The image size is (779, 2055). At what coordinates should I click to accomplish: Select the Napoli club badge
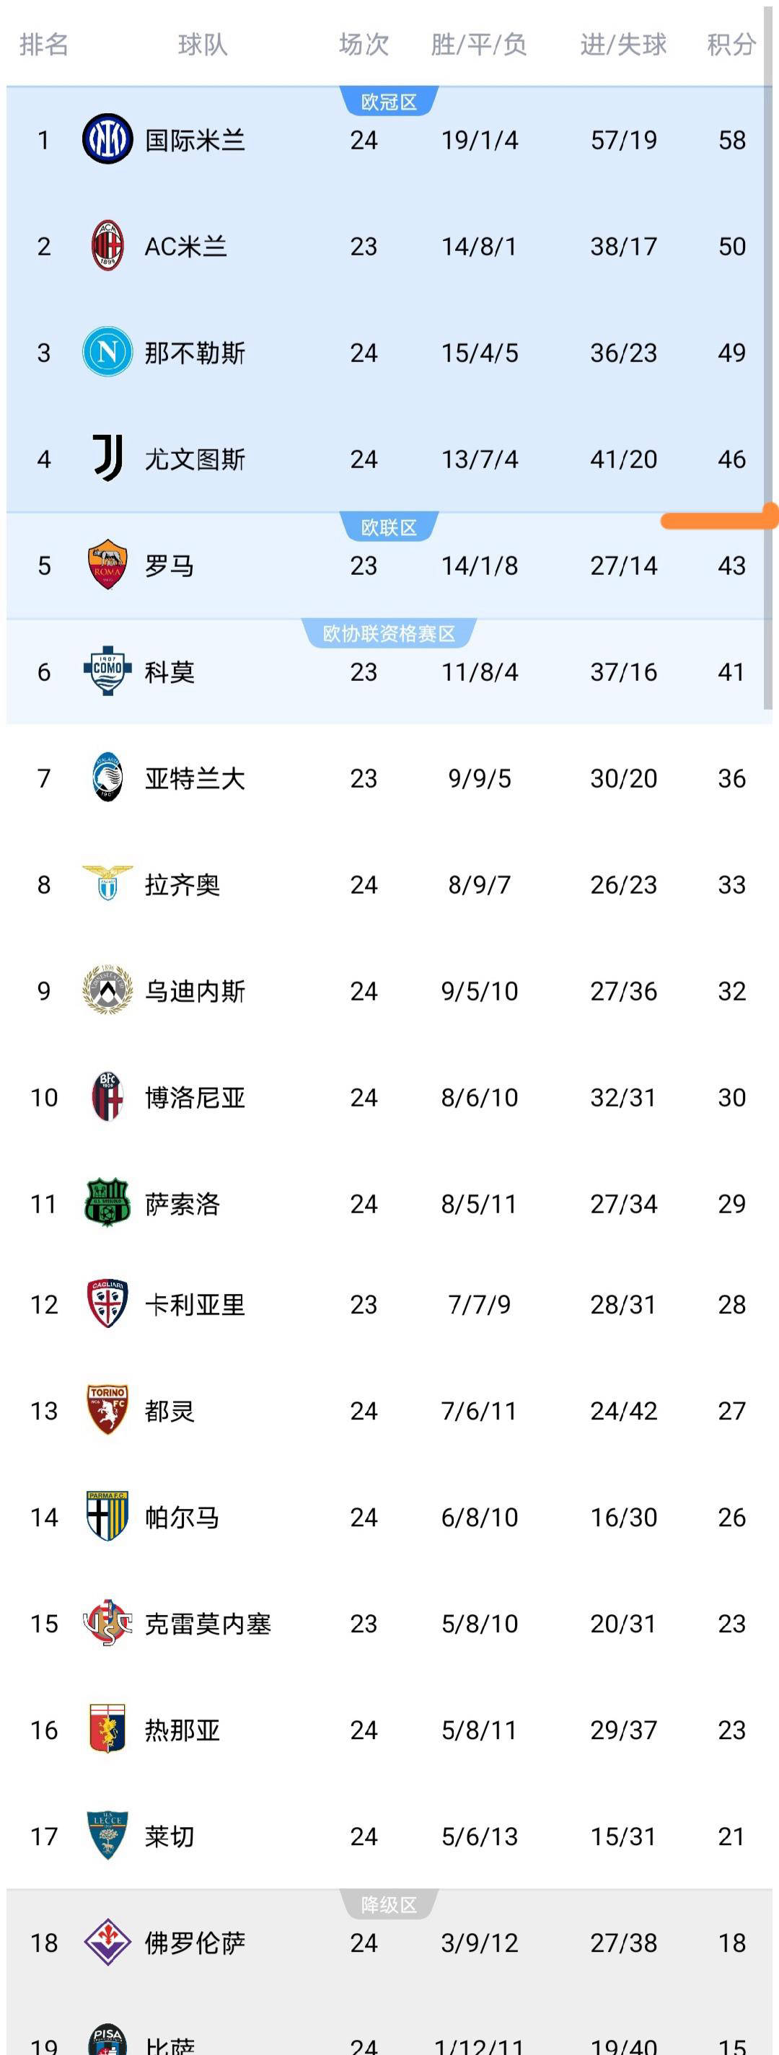[x=107, y=352]
